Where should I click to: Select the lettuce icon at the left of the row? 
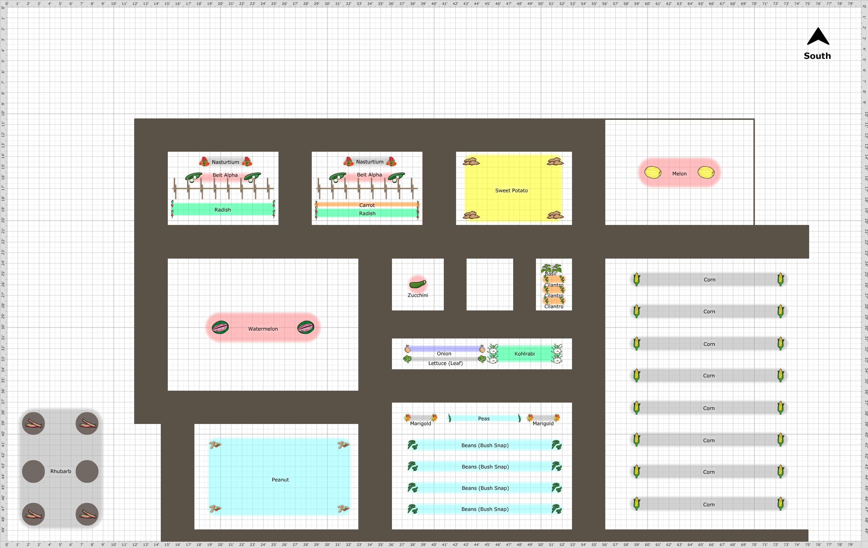pyautogui.click(x=407, y=359)
